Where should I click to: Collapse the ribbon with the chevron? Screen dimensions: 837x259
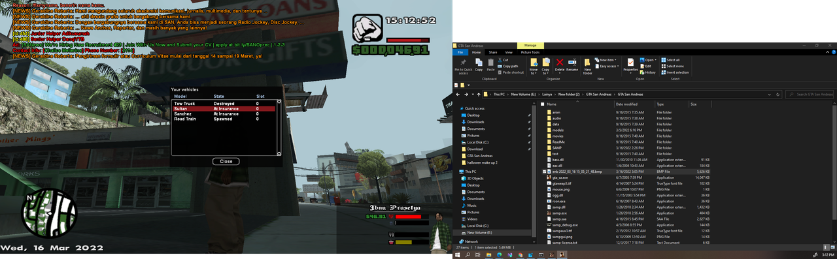point(827,52)
